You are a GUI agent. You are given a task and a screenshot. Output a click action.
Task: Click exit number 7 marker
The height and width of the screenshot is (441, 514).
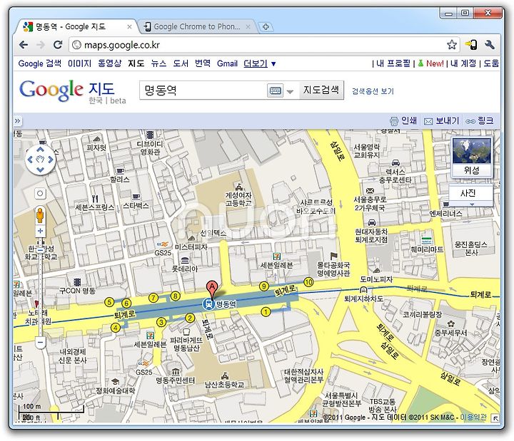coord(153,298)
